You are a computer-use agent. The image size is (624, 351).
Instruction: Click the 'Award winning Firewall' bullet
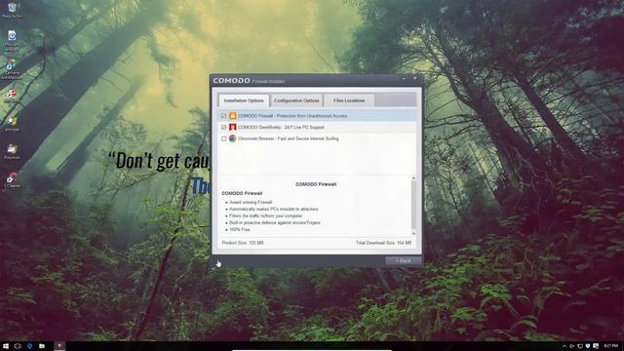(x=251, y=202)
